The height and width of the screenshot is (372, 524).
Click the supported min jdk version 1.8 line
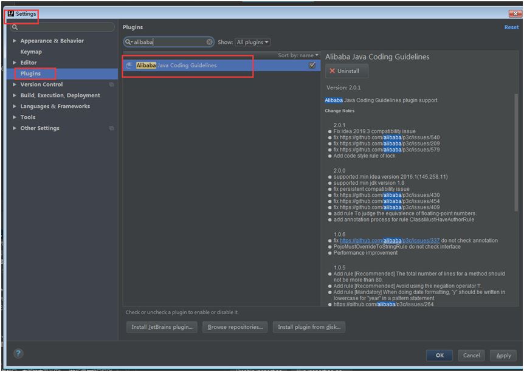tap(369, 183)
